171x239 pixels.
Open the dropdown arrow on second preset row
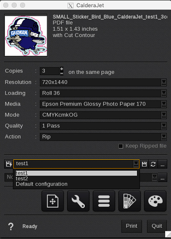(155, 177)
